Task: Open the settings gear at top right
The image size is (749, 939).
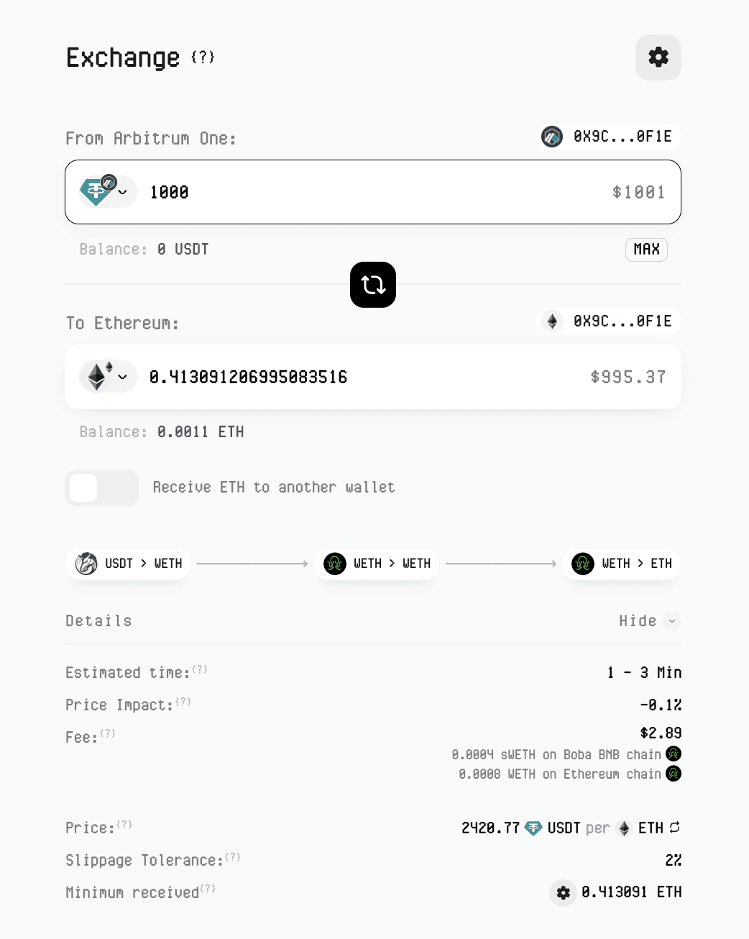Action: (x=658, y=57)
